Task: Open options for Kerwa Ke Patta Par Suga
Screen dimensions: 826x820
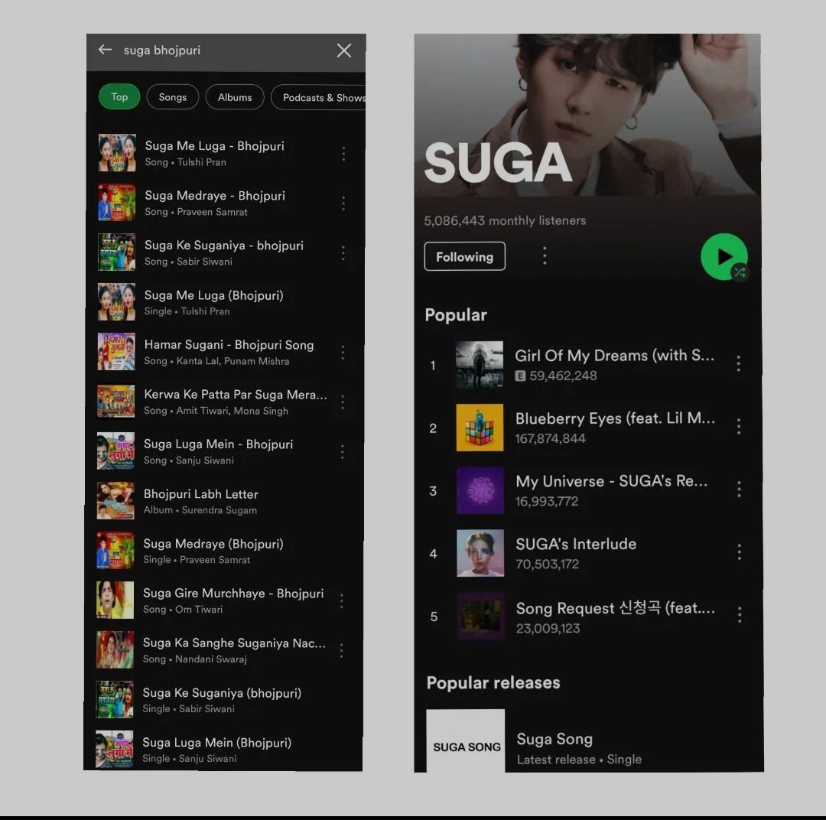Action: coord(343,402)
